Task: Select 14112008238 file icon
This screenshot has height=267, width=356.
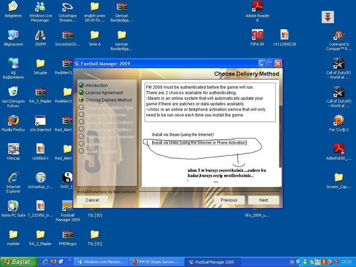Action: tap(284, 38)
